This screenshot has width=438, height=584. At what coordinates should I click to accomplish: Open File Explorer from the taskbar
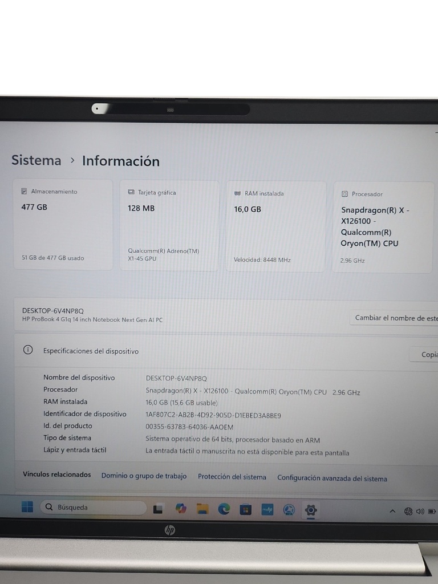pos(202,509)
